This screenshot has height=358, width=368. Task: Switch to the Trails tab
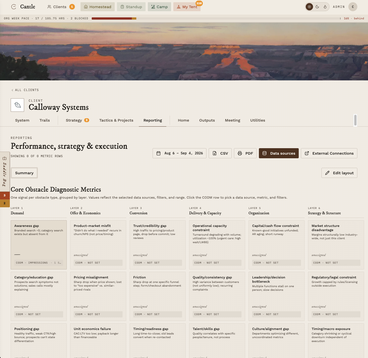[45, 120]
